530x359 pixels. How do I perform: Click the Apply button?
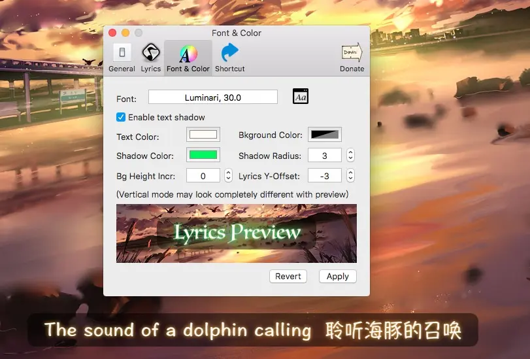click(338, 276)
